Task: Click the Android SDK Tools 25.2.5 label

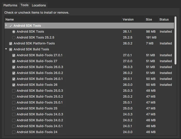Action: [x=35, y=38]
